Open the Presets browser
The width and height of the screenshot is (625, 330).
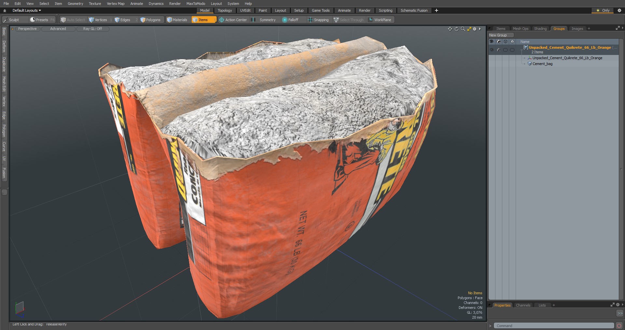click(x=42, y=20)
